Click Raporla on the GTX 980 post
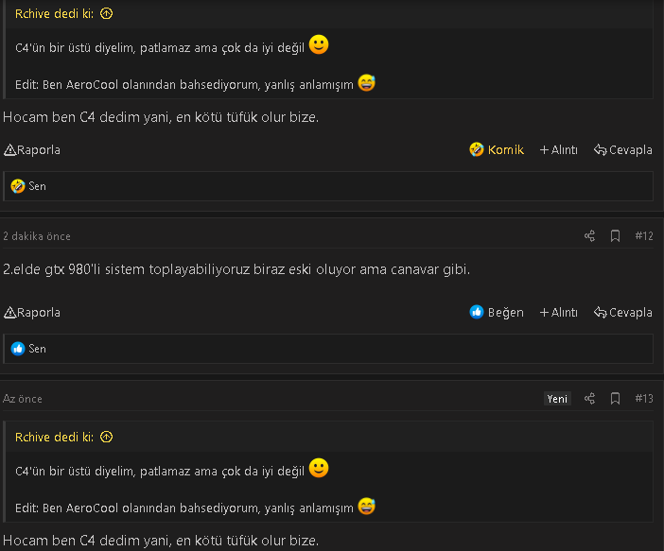The image size is (664, 551). (x=32, y=312)
